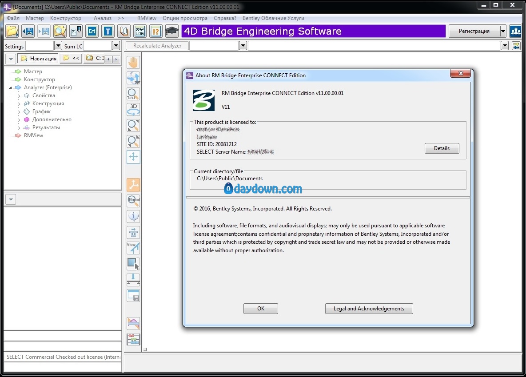Screen dimensions: 526x377
Task: Click the blue wrench toolbar icon
Action: click(x=108, y=31)
